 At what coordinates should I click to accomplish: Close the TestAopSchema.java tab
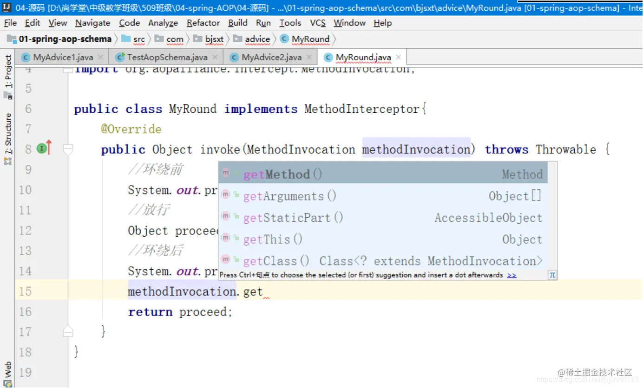(x=215, y=58)
